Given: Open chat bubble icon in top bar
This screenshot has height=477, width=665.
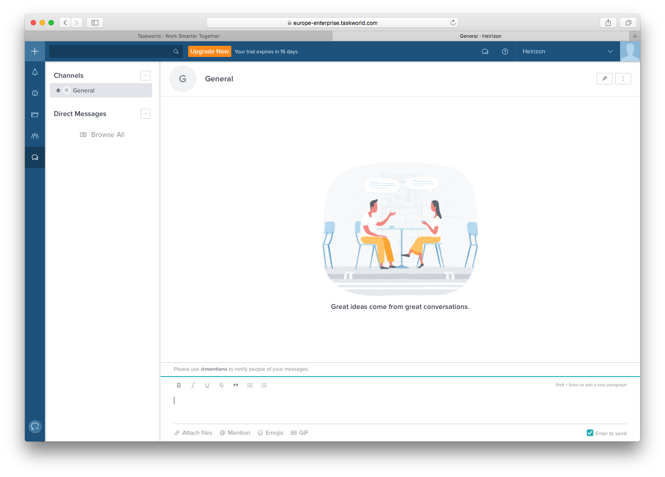Looking at the screenshot, I should click(x=485, y=52).
